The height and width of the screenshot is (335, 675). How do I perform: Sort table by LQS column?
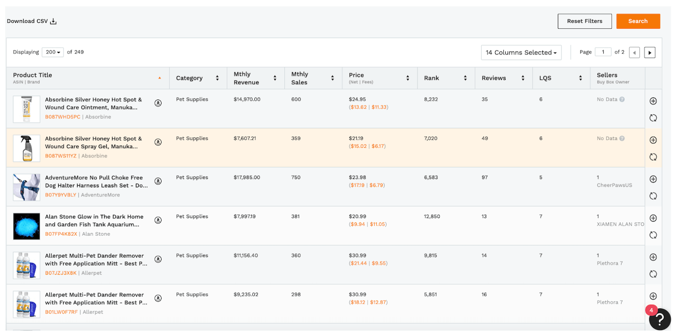pyautogui.click(x=580, y=78)
